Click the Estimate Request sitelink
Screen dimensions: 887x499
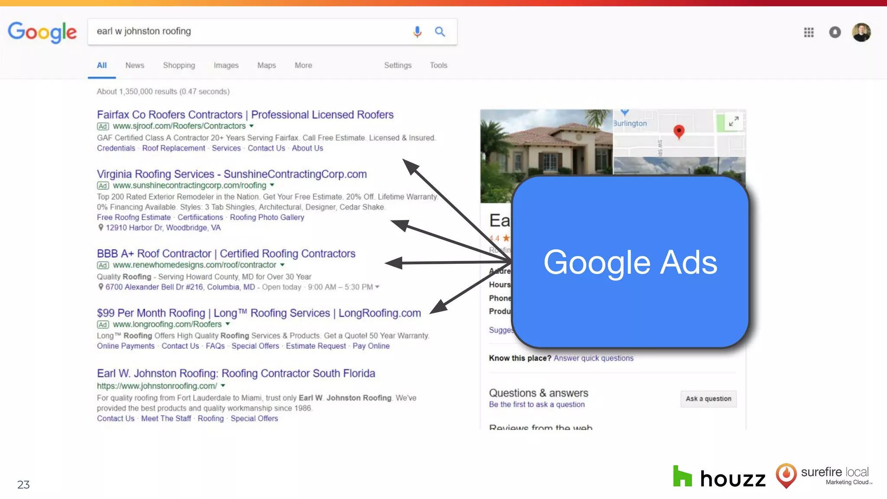click(316, 346)
